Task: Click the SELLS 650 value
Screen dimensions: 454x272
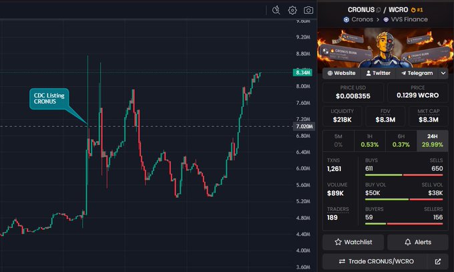Action: tap(437, 168)
